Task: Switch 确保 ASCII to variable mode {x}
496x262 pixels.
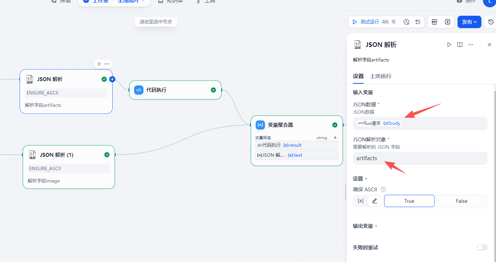Action: (x=361, y=201)
